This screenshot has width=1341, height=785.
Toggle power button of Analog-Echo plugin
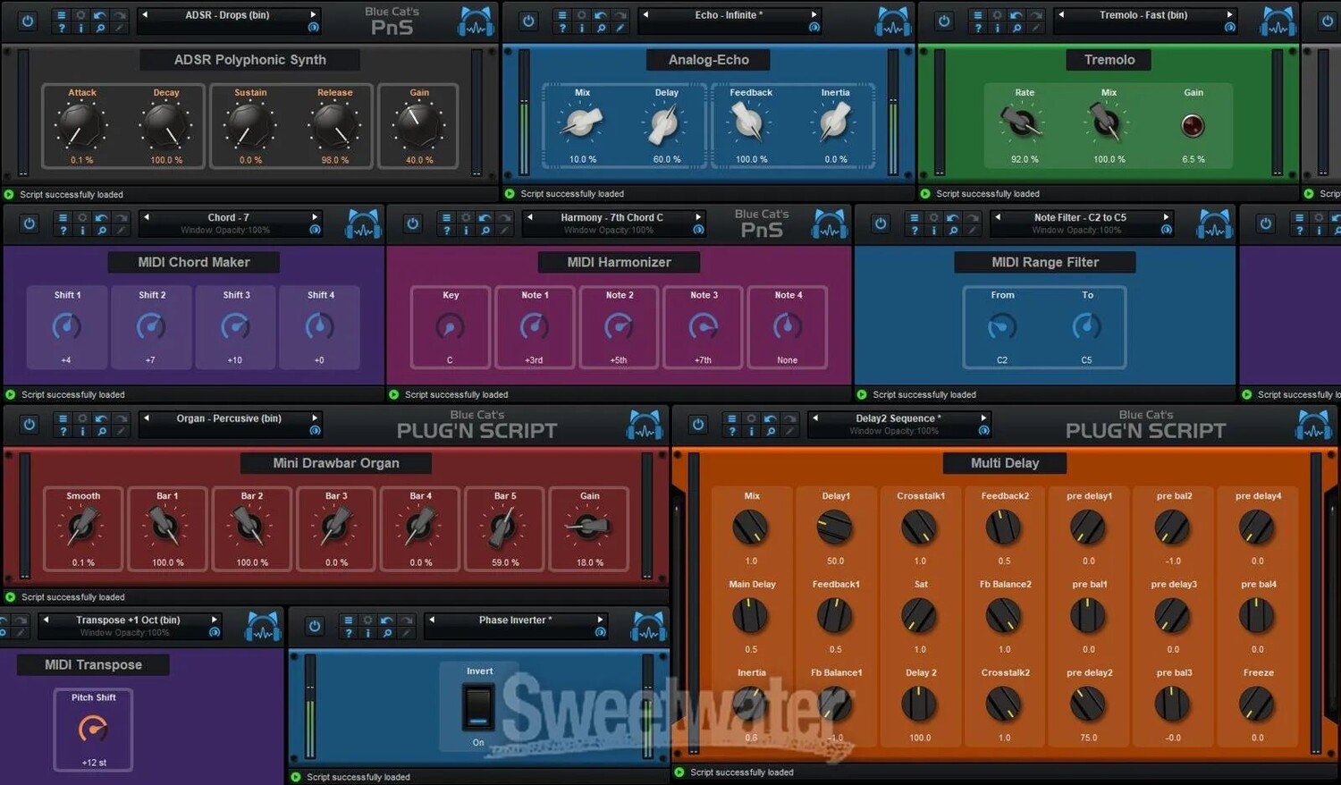click(528, 21)
